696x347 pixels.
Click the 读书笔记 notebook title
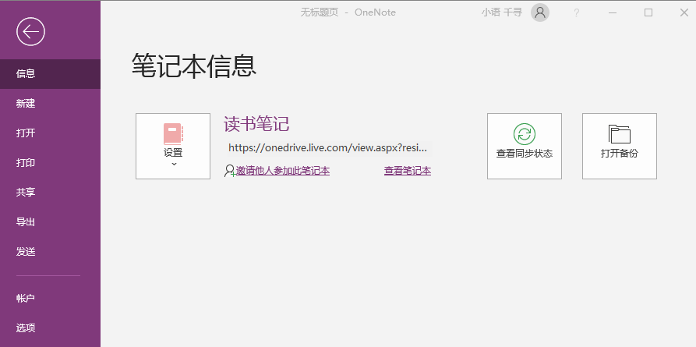256,125
